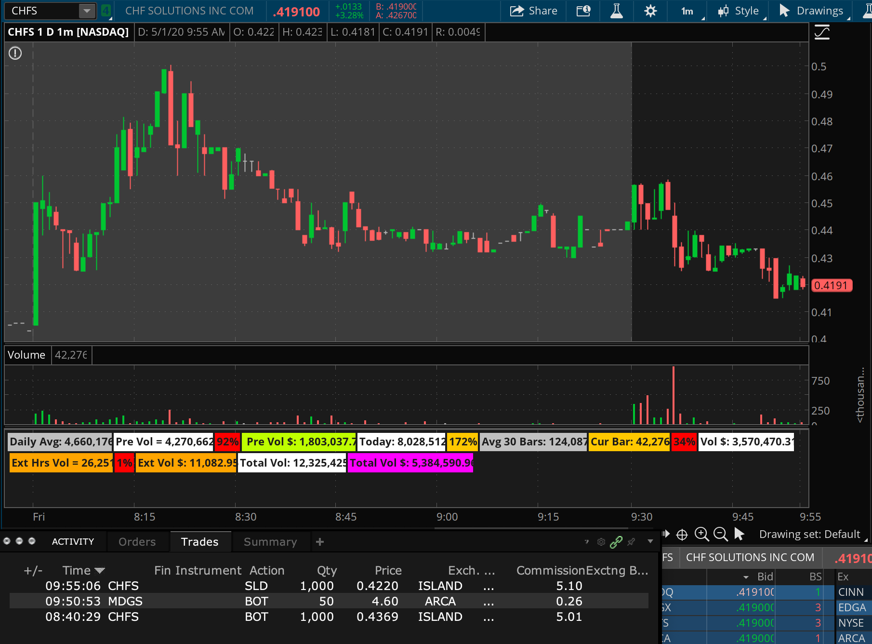The width and height of the screenshot is (872, 644).
Task: Click the price axis scale icon
Action: (x=822, y=33)
